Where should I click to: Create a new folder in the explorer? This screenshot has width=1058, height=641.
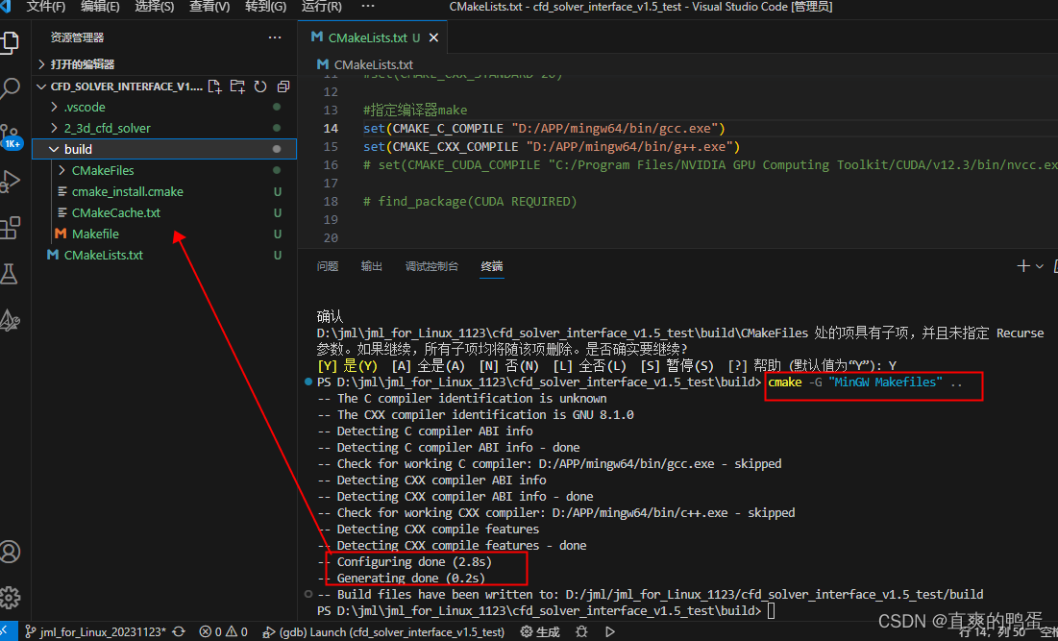click(x=237, y=86)
